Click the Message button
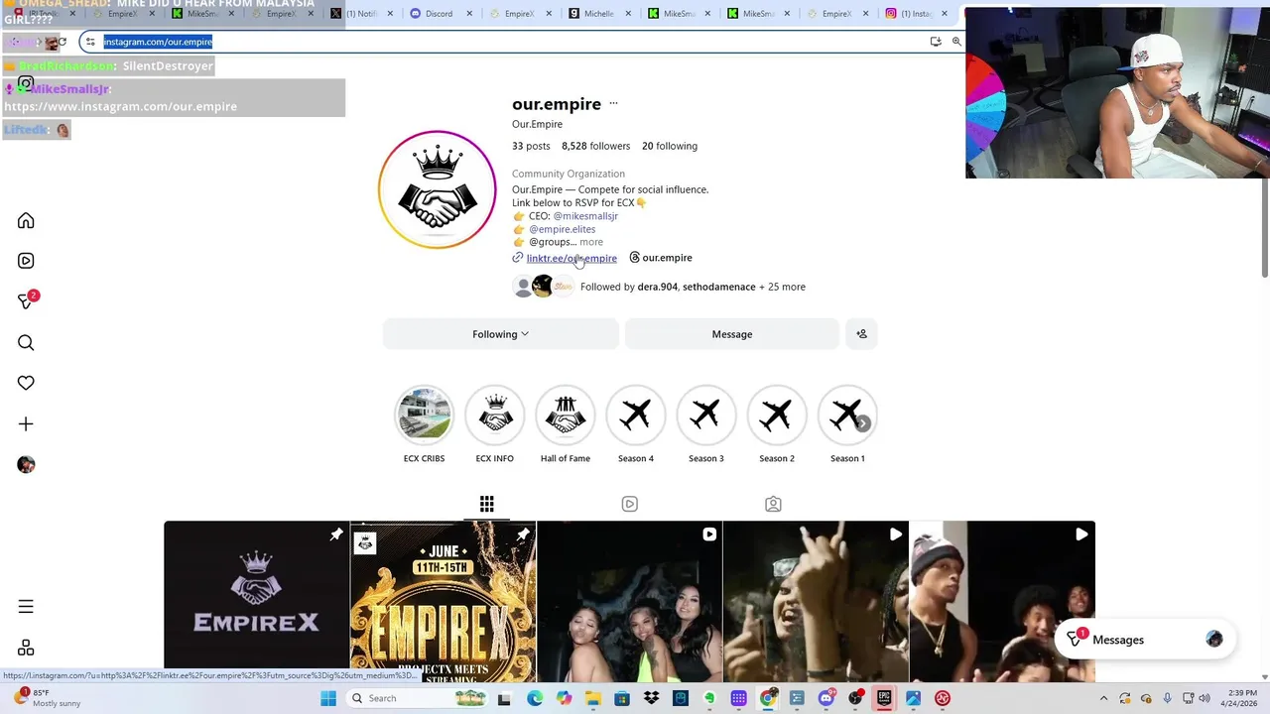Image resolution: width=1270 pixels, height=714 pixels. tap(732, 334)
